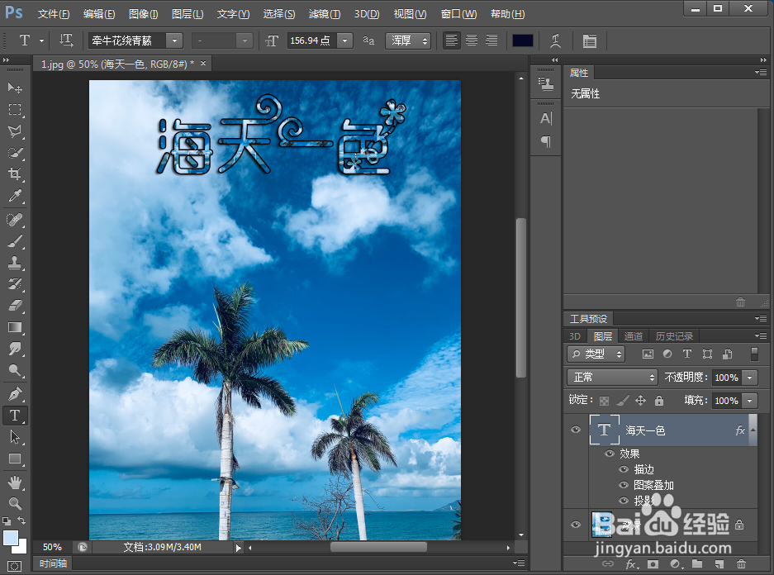Image resolution: width=774 pixels, height=575 pixels.
Task: Click the text color swatch in options bar
Action: 522,40
